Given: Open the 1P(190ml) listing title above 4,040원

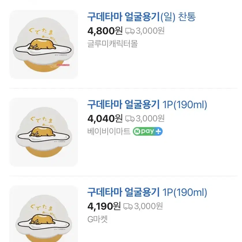Looking at the screenshot, I should 147,105.
